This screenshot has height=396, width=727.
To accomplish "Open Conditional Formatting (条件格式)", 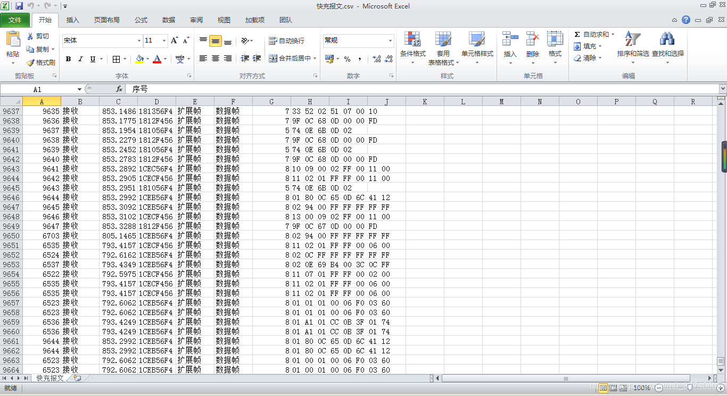I will pos(413,48).
